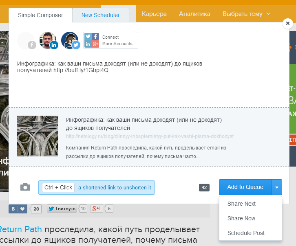Expand the Выбрать тему dropdown
The height and width of the screenshot is (246, 296).
pyautogui.click(x=246, y=14)
